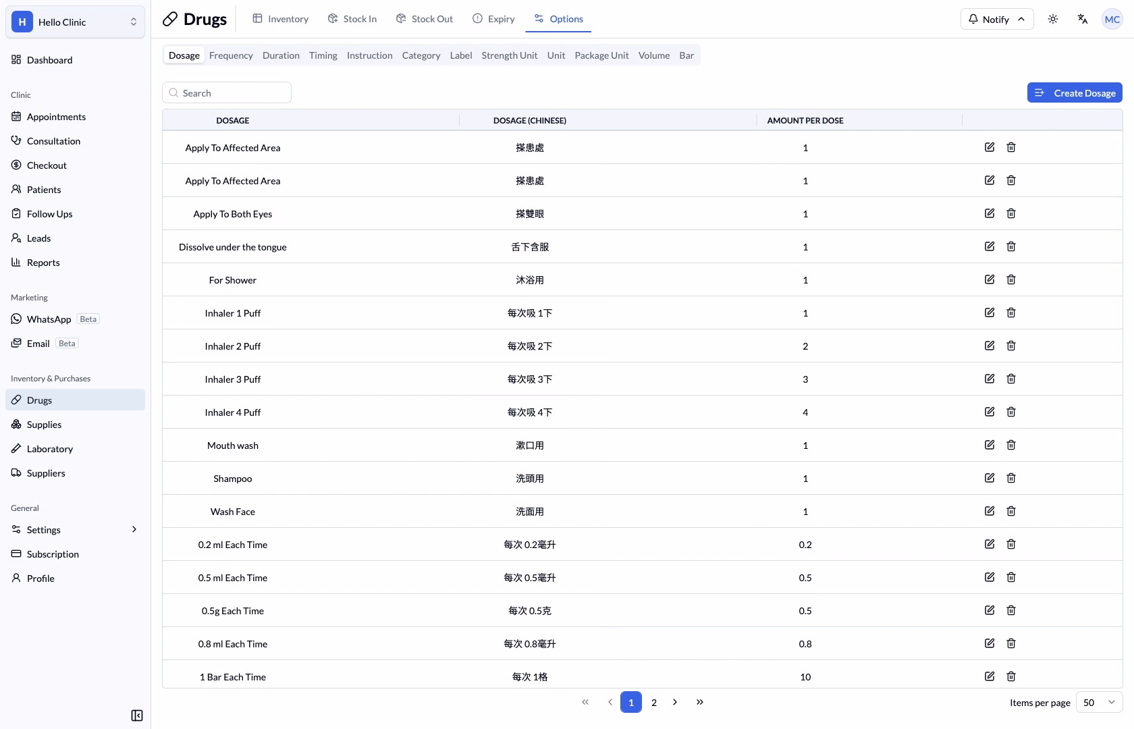
Task: Edit the Shampoo dosage entry
Action: coord(990,478)
